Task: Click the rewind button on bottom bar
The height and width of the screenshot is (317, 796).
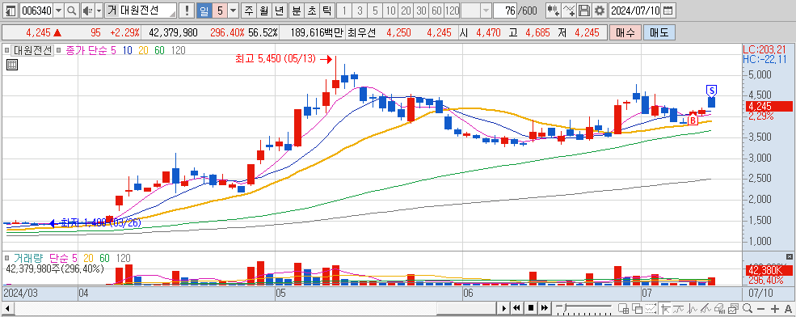Action: point(516,308)
